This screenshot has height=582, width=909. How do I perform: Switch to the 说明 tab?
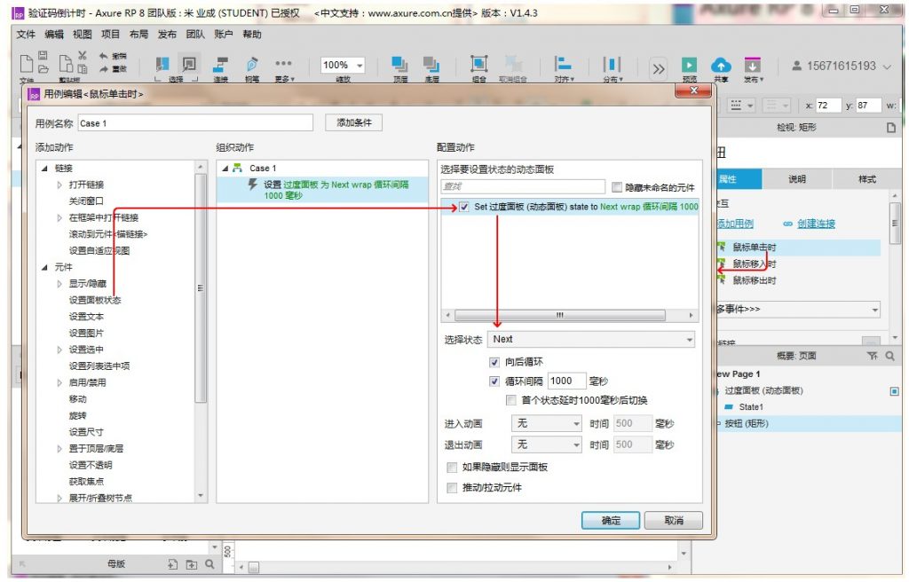tap(797, 179)
